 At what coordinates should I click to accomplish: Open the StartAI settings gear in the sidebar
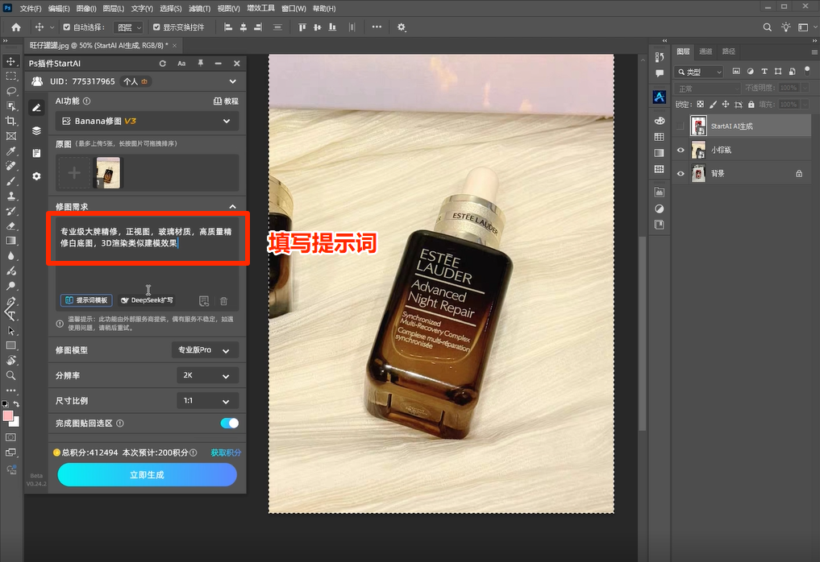36,176
